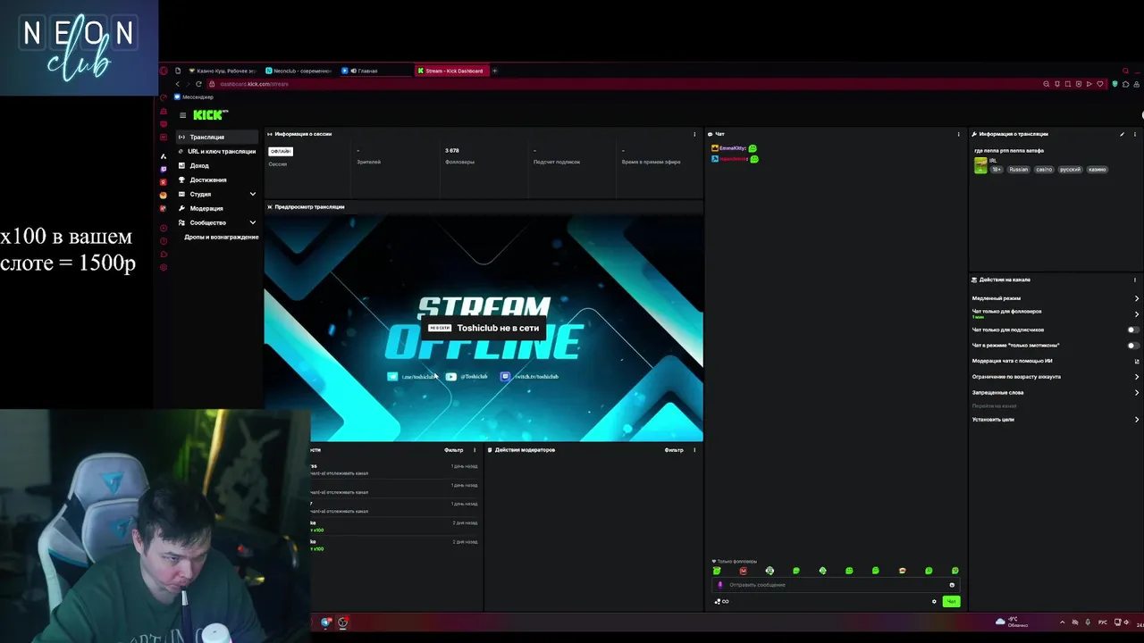Open chat settings gear next to Чат button
Screen dimensions: 1144x643
point(934,601)
